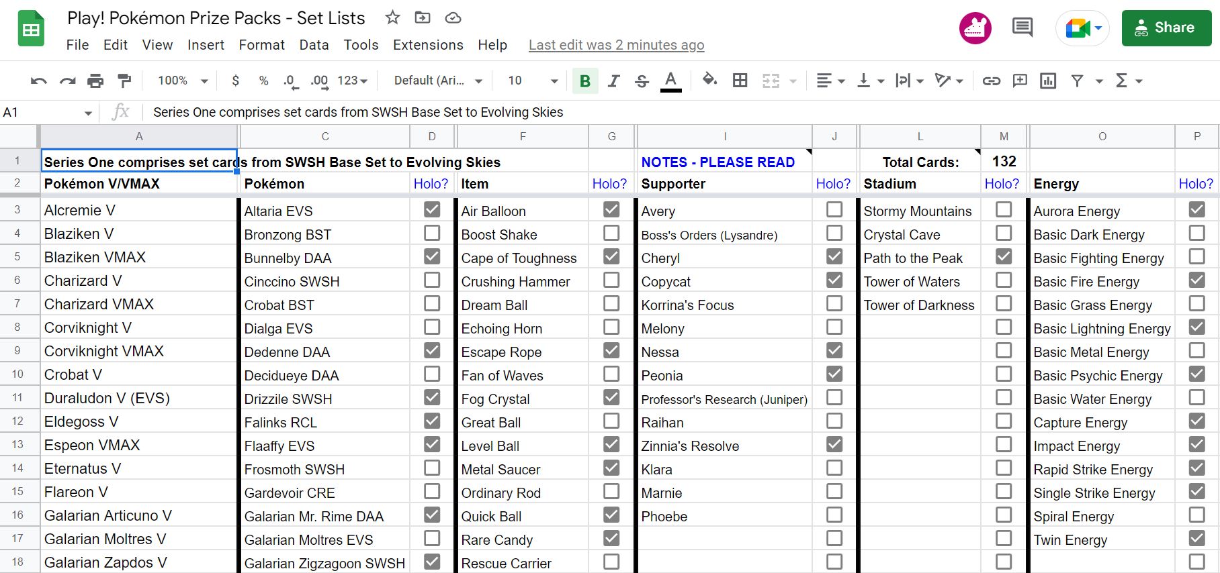Click the green Share button
Screen dimensions: 1220x573
[x=1166, y=28]
